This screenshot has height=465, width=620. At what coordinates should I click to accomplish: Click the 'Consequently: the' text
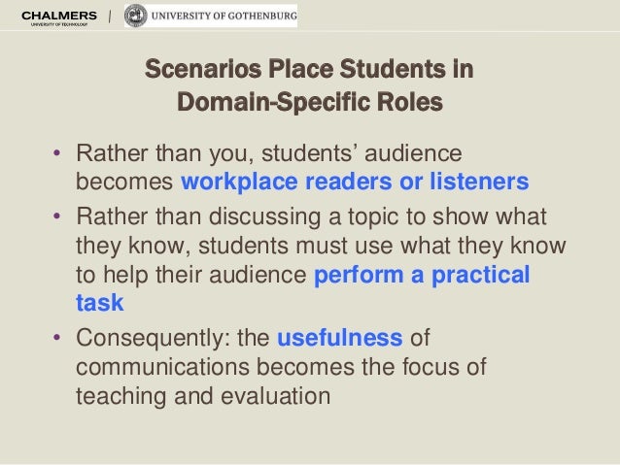173,338
